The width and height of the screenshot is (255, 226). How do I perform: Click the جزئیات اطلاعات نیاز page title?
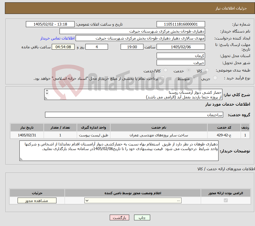(x=231, y=8)
